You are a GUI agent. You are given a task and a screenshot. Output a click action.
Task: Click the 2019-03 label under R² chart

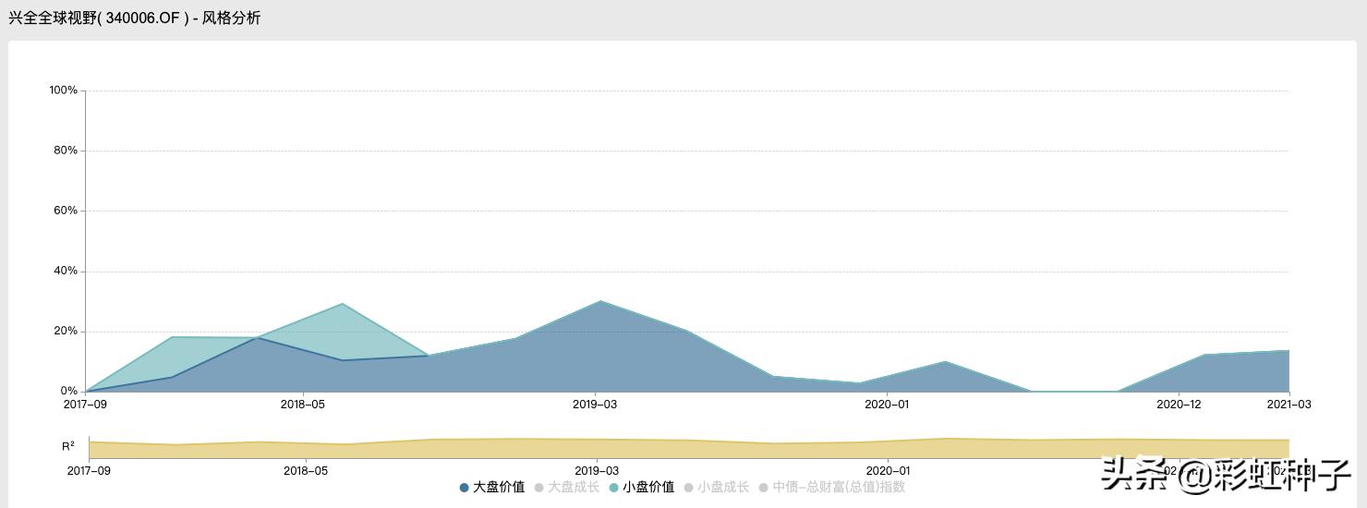[597, 471]
